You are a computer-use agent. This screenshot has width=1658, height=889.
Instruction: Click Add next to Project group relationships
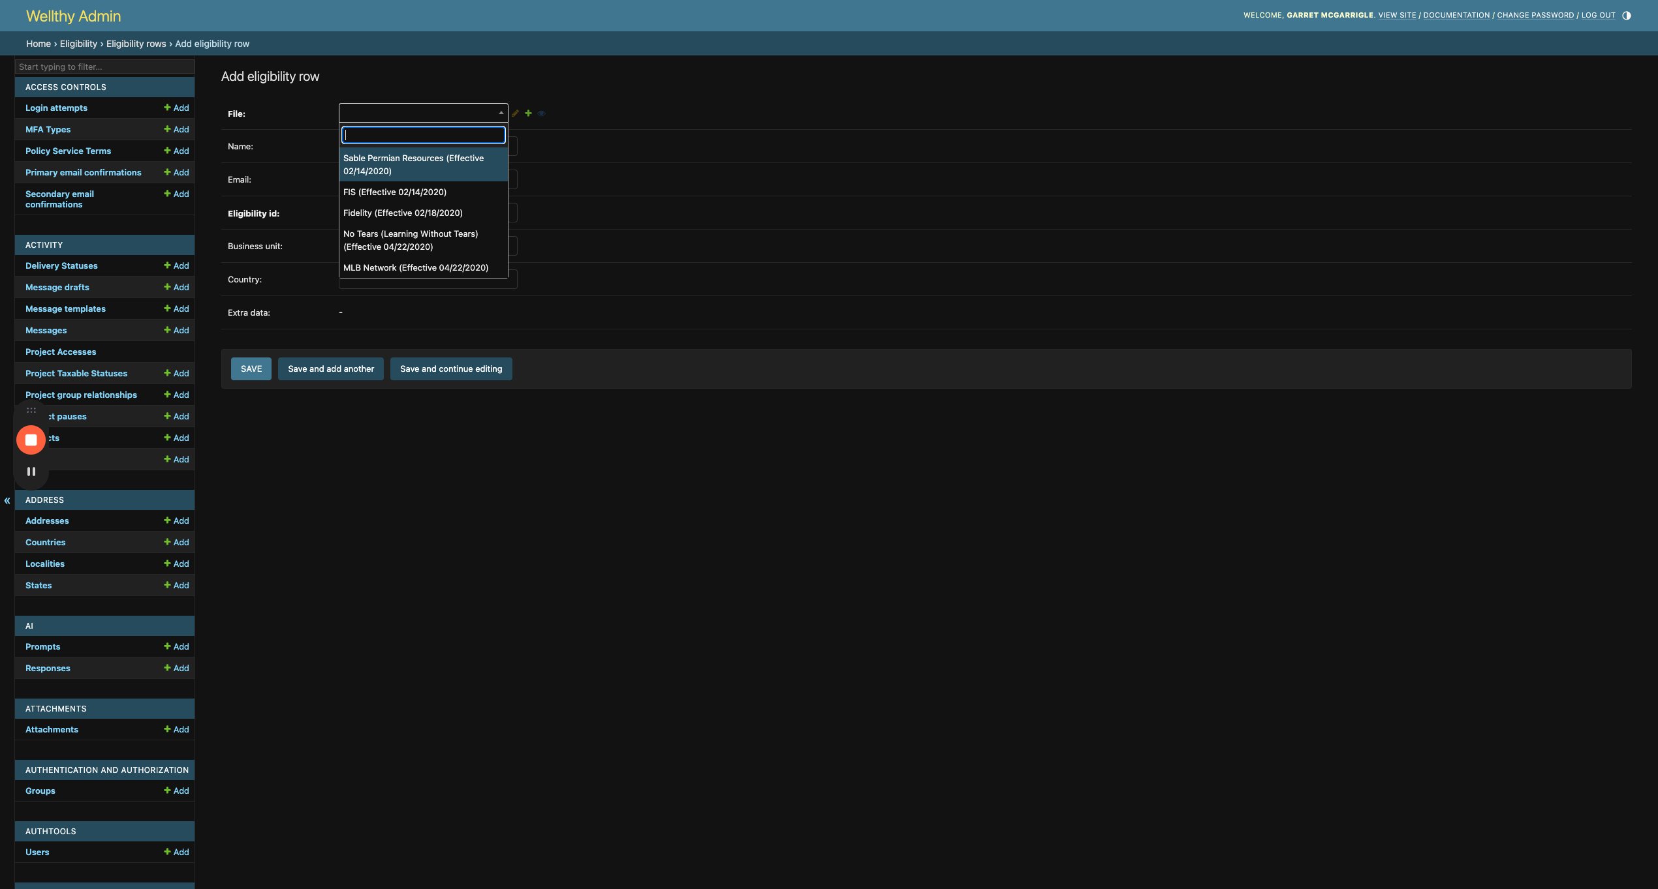click(176, 395)
